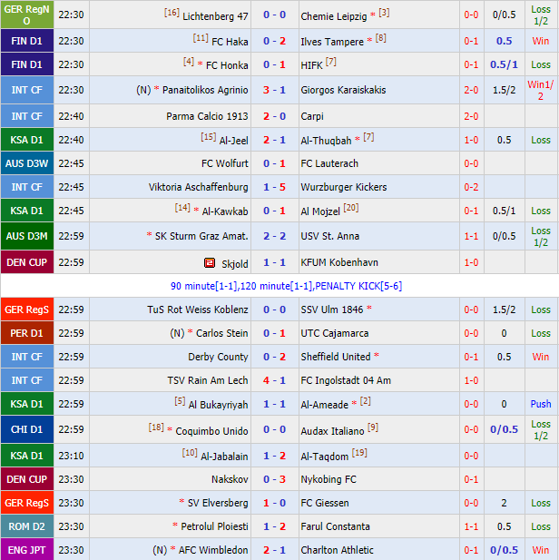Click the Parma Calcio 1913 team name

point(207,116)
